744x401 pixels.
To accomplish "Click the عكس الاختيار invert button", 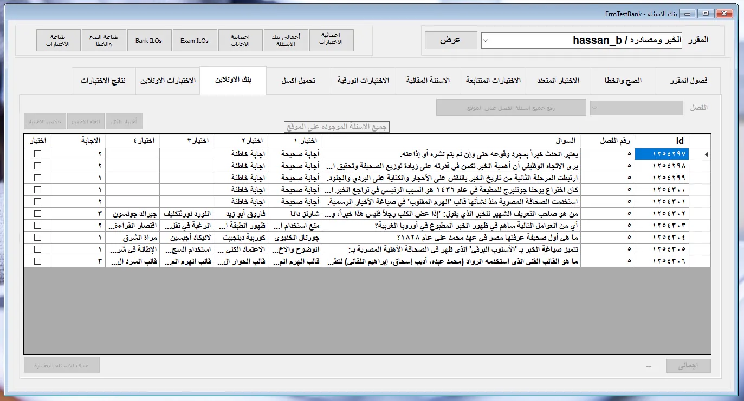I will pyautogui.click(x=45, y=121).
